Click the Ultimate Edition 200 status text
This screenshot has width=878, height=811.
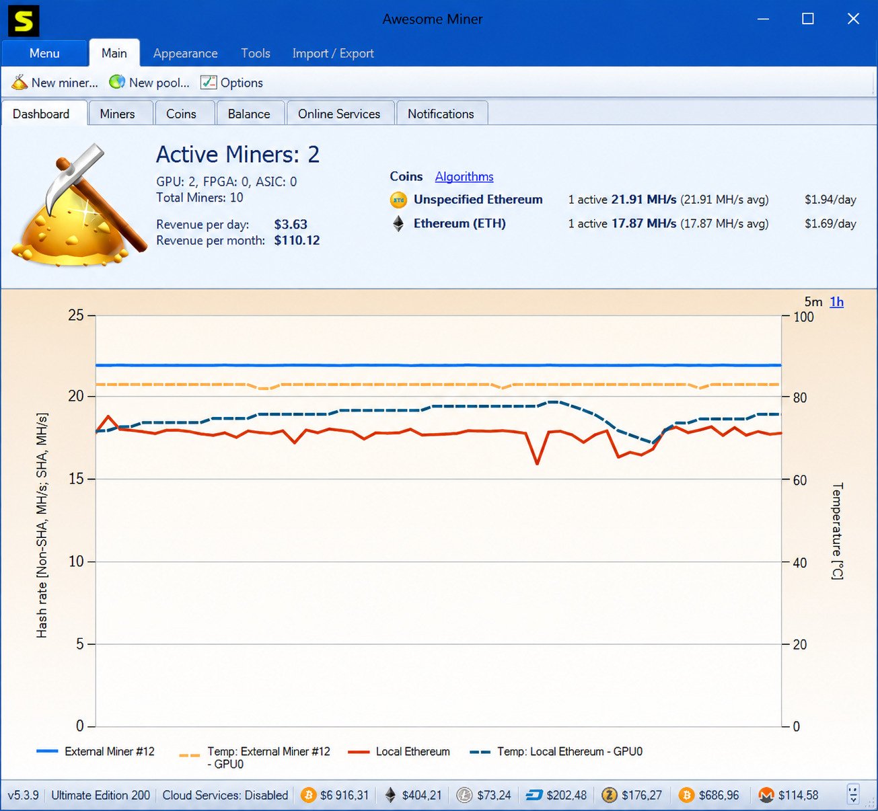point(101,795)
